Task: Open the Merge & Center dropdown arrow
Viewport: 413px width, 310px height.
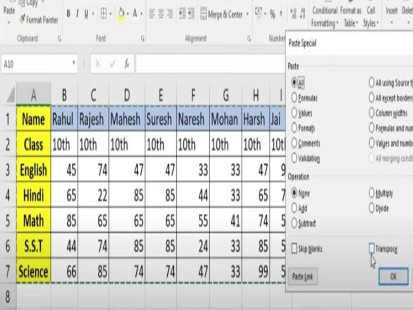Action: [247, 14]
